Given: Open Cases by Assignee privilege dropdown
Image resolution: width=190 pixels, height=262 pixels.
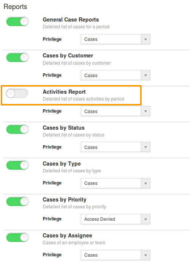Looking at the screenshot, I should point(116,255).
